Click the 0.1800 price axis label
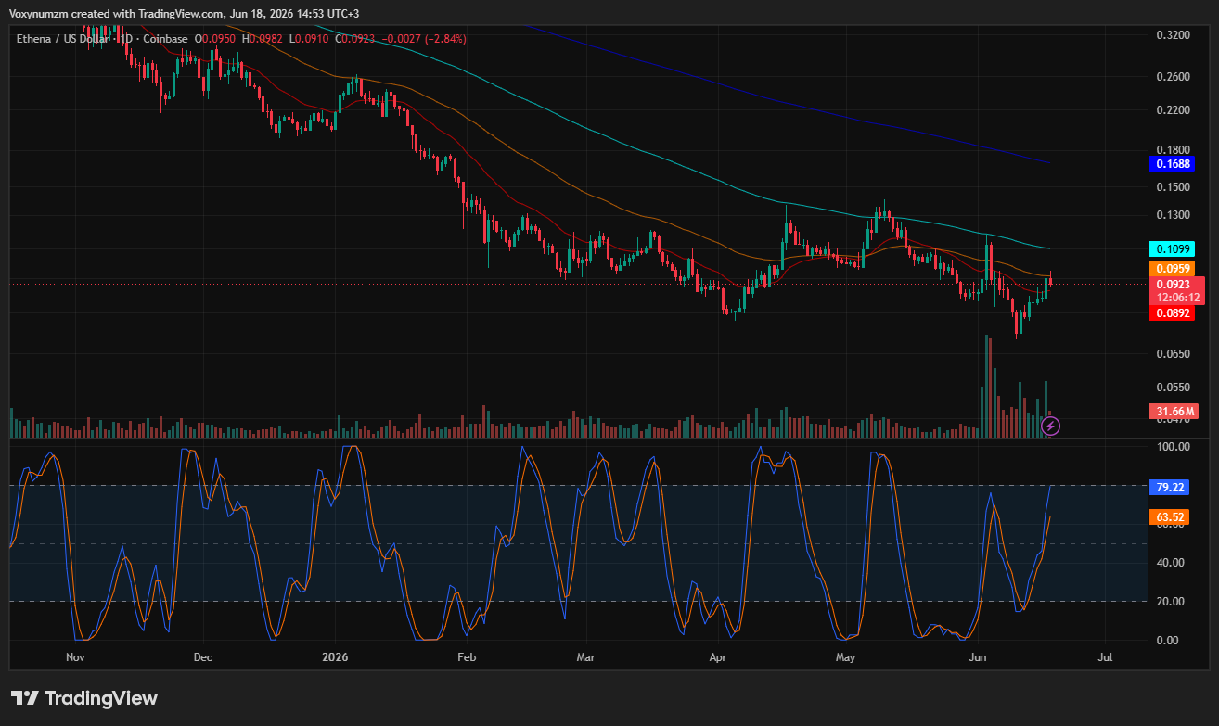 click(1174, 150)
